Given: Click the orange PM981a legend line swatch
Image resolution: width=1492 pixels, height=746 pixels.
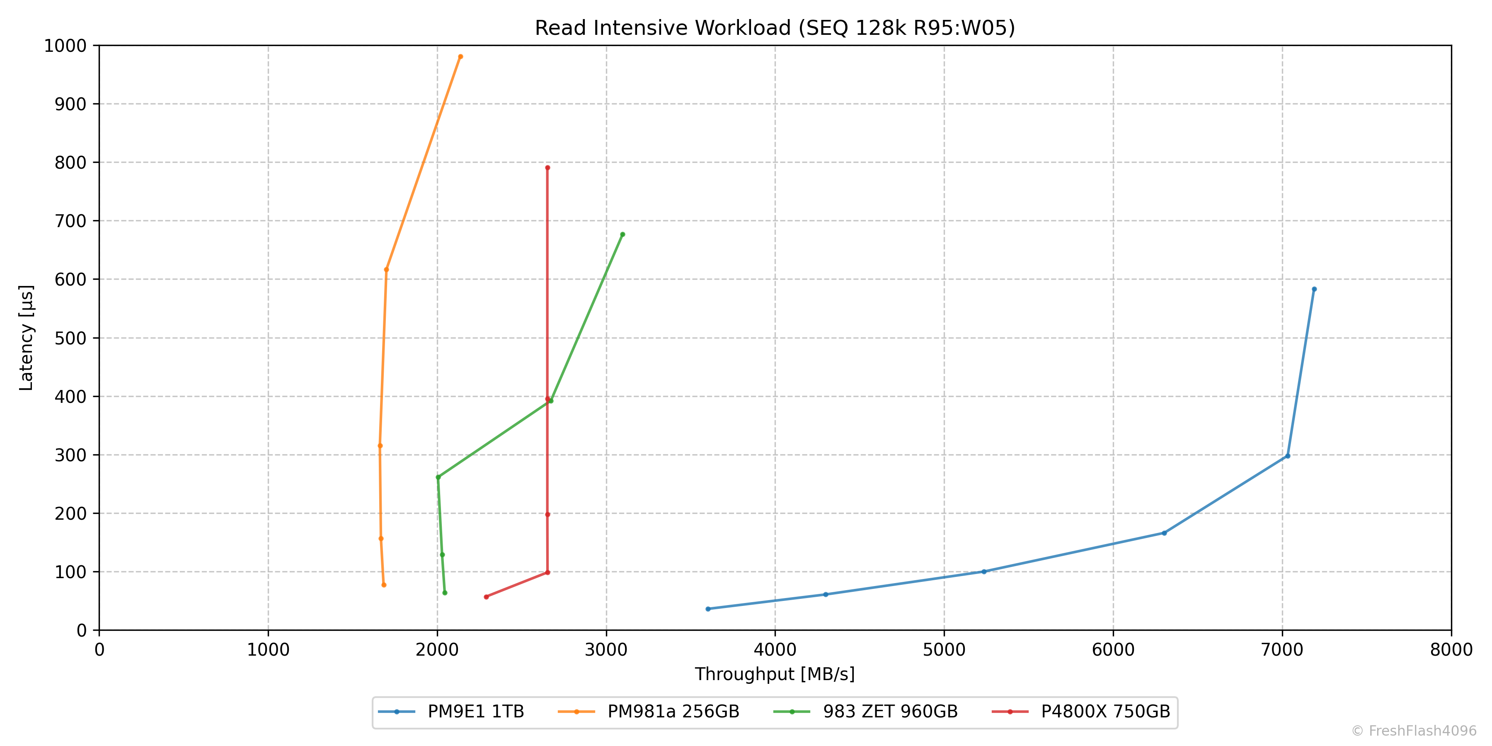Looking at the screenshot, I should (x=576, y=712).
